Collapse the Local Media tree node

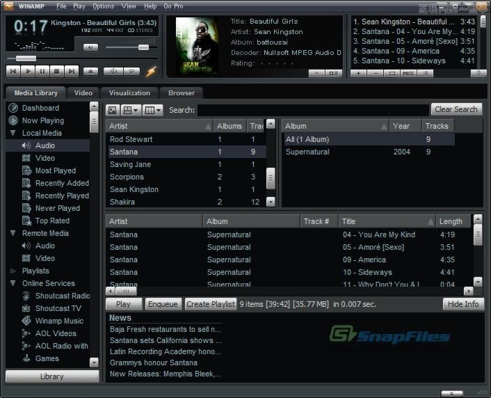(x=13, y=133)
